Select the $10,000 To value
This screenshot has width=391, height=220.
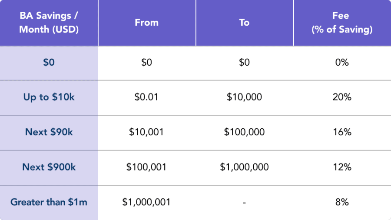click(244, 97)
